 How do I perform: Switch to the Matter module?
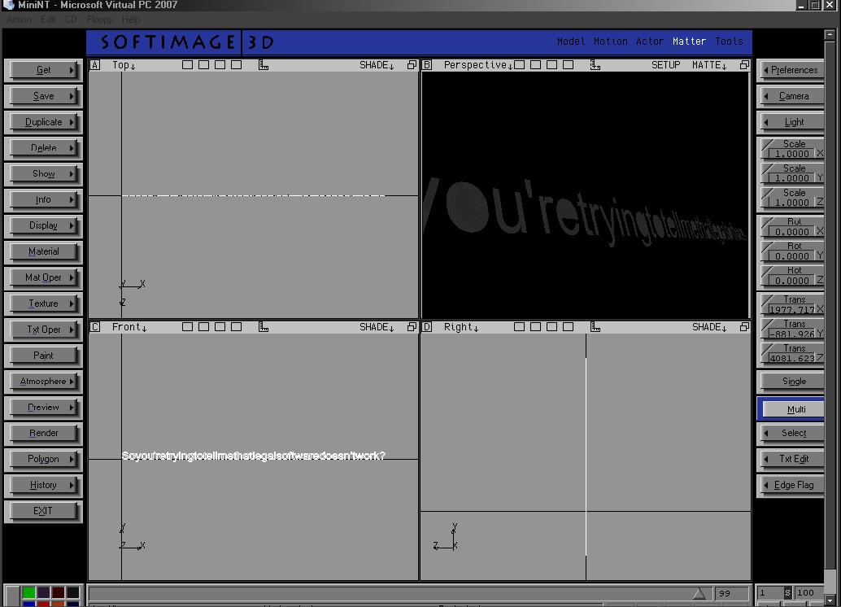point(689,41)
